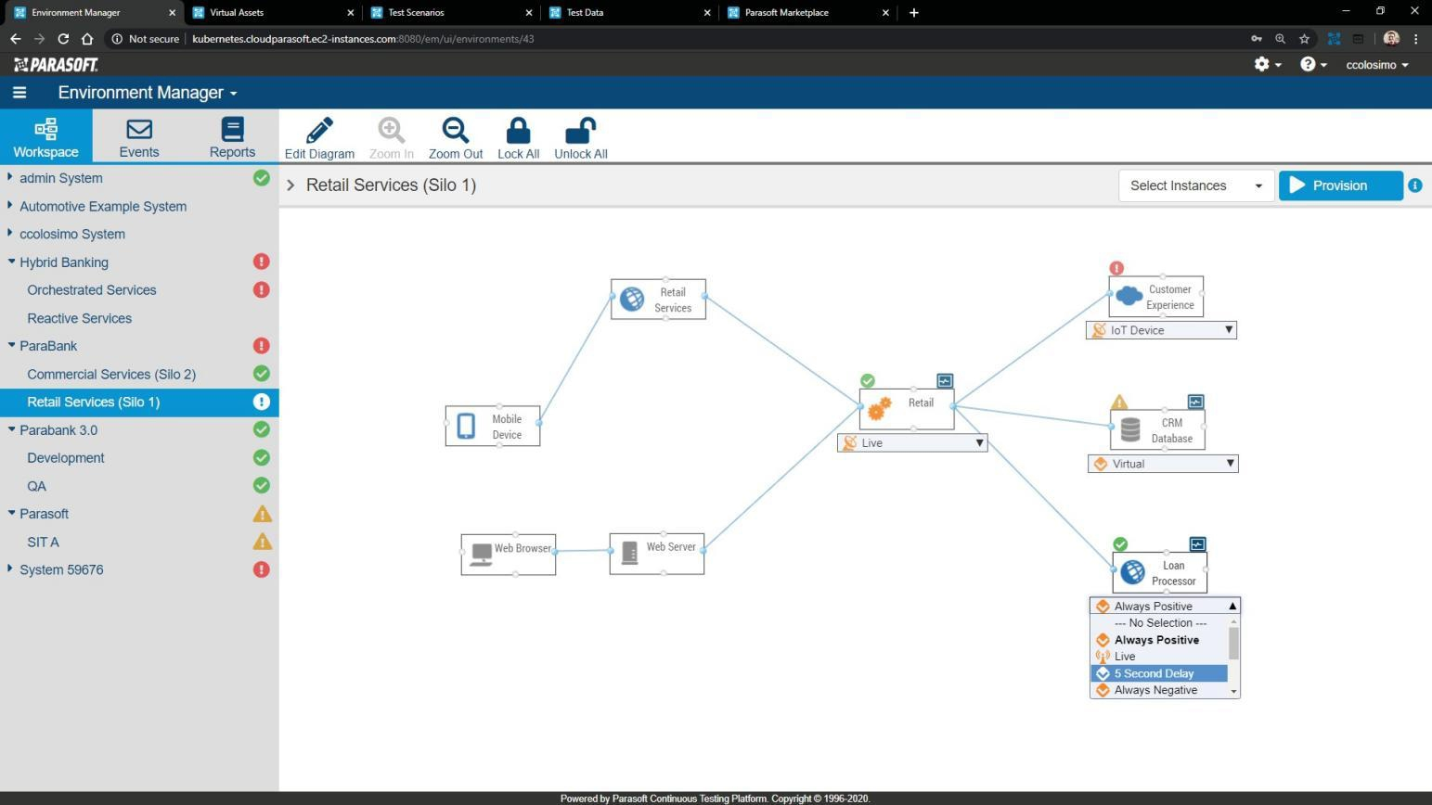1432x805 pixels.
Task: Click the monitor icon above Retail node
Action: click(x=945, y=380)
